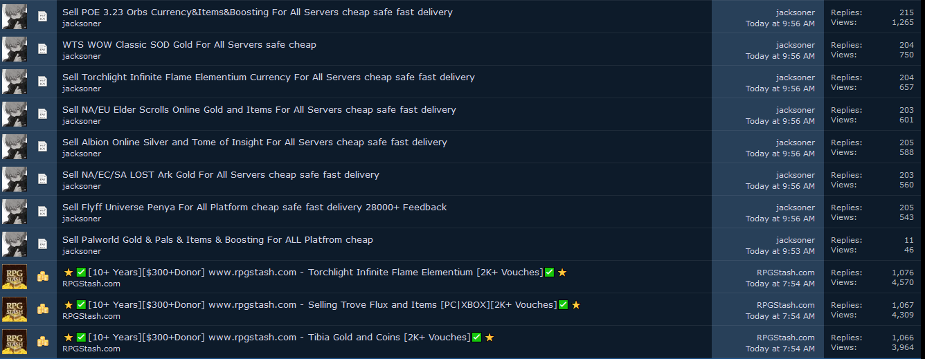Click document icon beside Torchlight Infinite jacksoner thread
The width and height of the screenshot is (925, 359).
point(43,82)
